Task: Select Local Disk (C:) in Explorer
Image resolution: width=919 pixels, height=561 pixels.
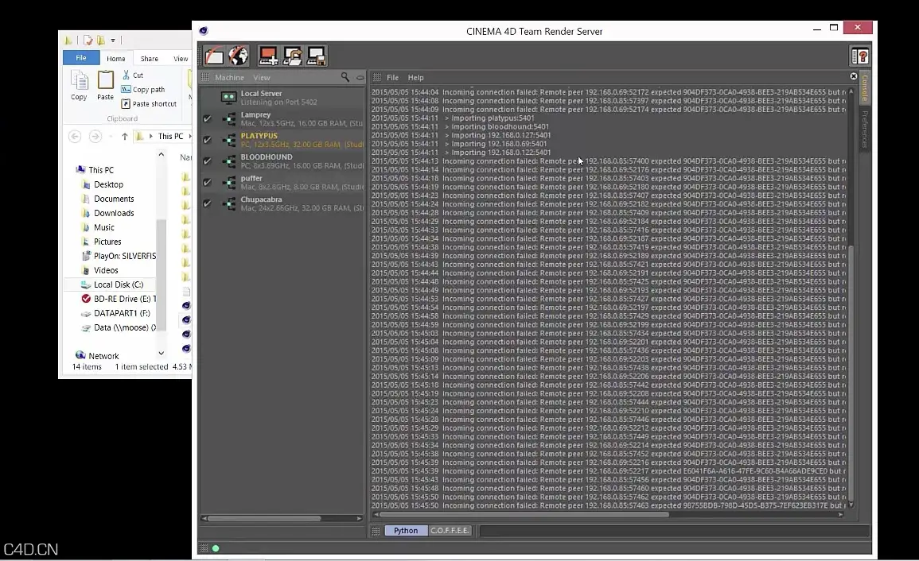Action: click(119, 284)
